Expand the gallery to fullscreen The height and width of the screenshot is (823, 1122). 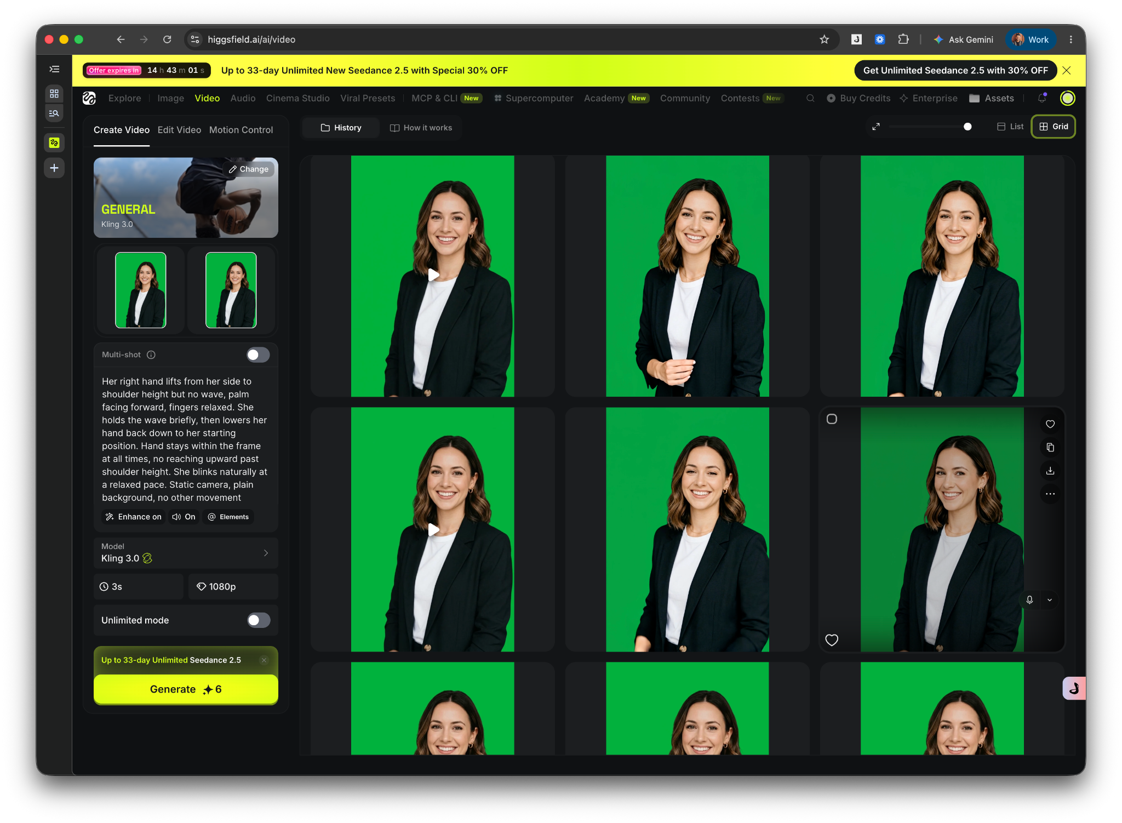876,127
